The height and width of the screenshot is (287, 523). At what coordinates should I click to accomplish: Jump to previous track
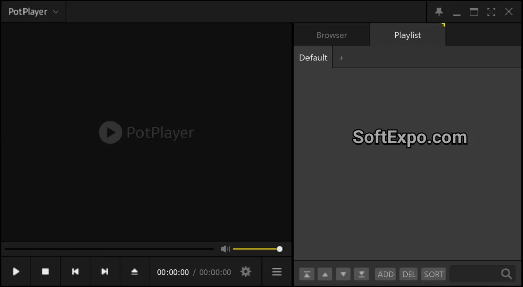coord(75,272)
